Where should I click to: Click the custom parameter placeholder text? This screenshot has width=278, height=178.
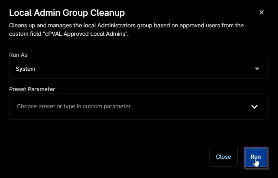click(x=74, y=106)
